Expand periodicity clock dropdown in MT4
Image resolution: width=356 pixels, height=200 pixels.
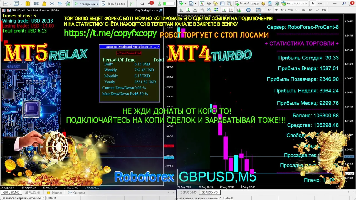[253, 10]
